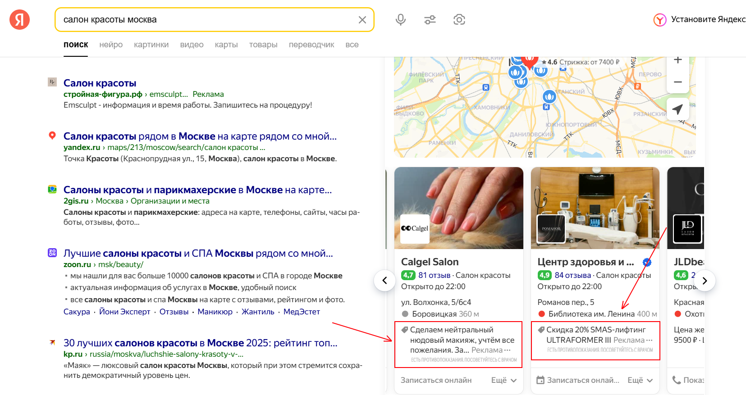746x395 pixels.
Task: Click Записаться онлайн on Calgel Salon card
Action: click(x=436, y=380)
